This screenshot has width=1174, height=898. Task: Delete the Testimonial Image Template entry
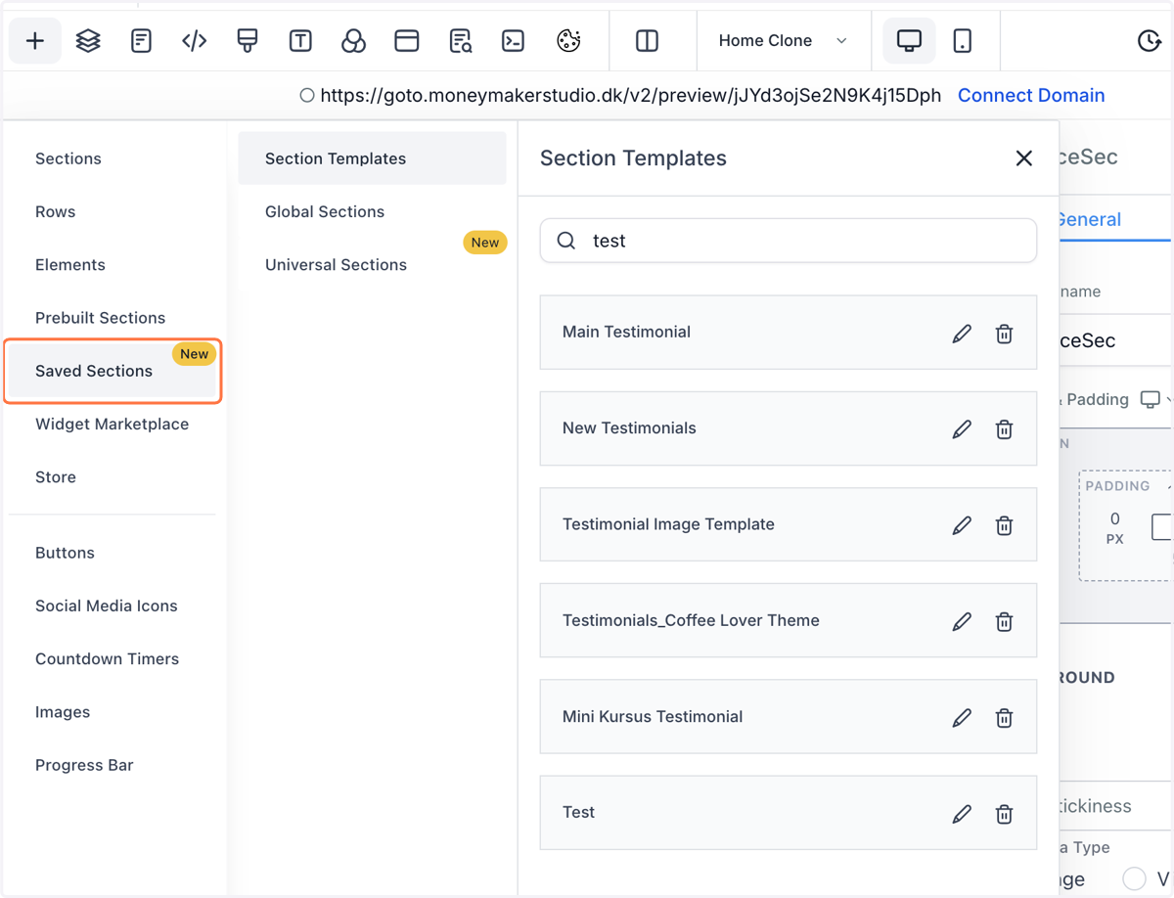click(x=1004, y=525)
